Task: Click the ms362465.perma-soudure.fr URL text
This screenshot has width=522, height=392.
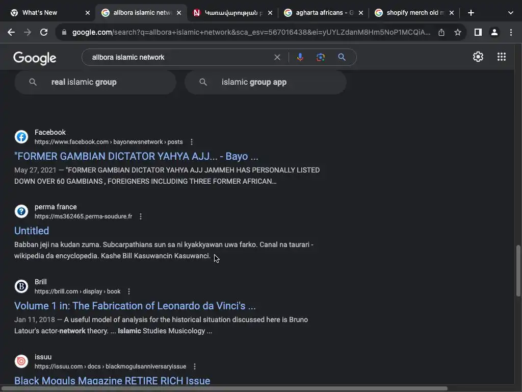Action: 83,216
